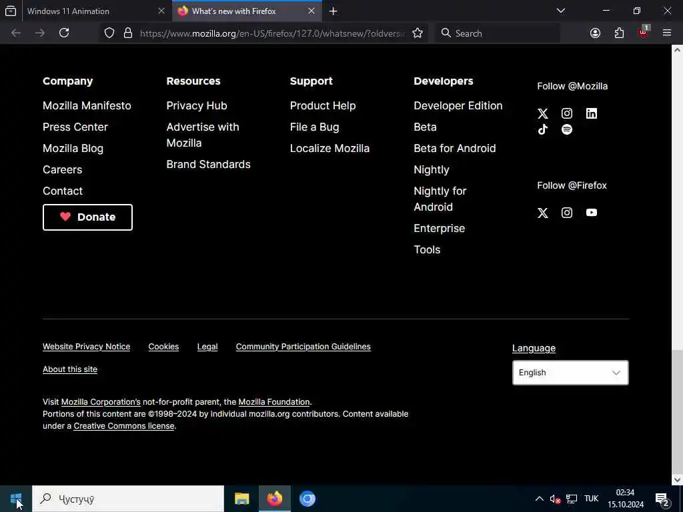The width and height of the screenshot is (683, 512).
Task: Focus the browser Search box
Action: pos(498,33)
